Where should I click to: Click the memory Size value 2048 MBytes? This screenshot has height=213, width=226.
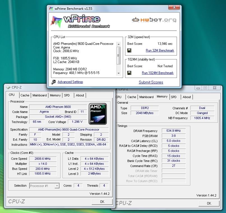click(x=145, y=113)
